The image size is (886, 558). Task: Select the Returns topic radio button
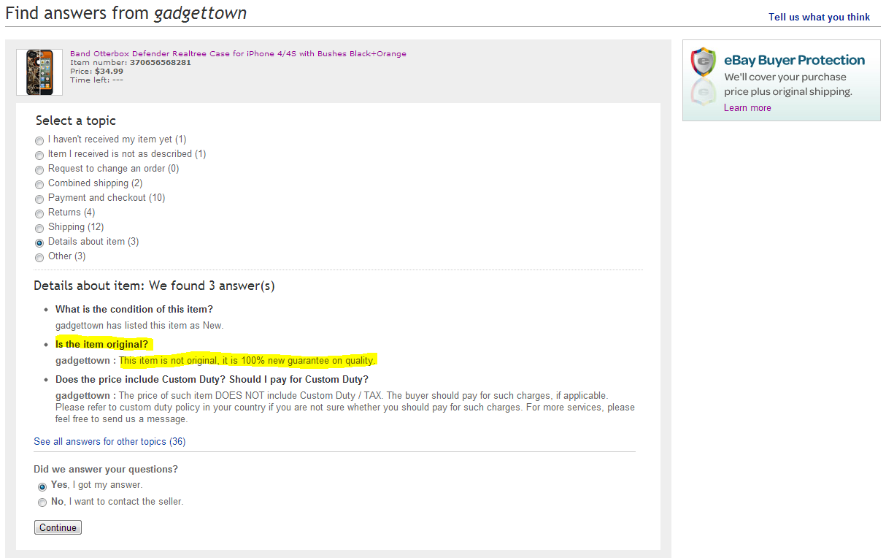(x=39, y=213)
